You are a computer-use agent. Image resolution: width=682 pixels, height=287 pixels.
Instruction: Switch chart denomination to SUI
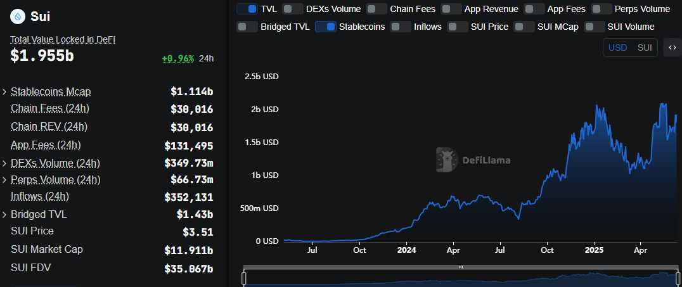point(645,48)
